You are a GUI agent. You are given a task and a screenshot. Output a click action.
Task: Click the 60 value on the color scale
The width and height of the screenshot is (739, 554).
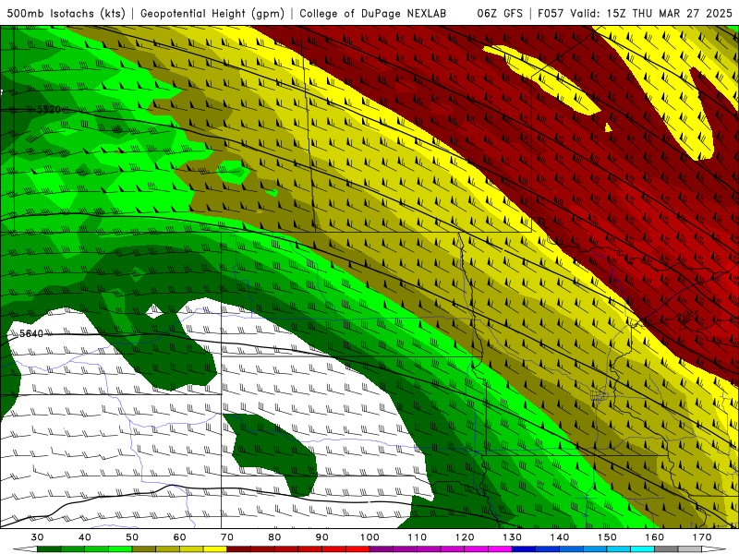pyautogui.click(x=179, y=537)
